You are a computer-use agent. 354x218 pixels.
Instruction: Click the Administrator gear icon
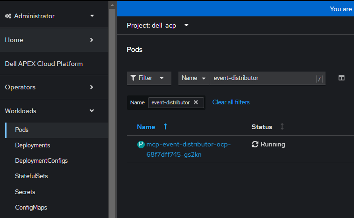coord(8,16)
